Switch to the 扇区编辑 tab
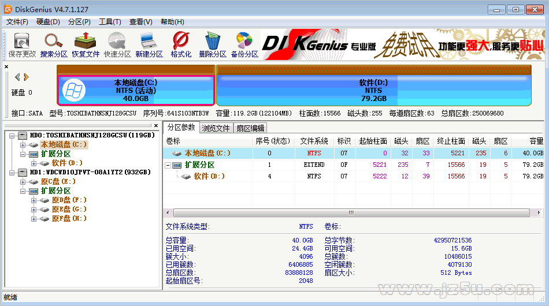Screen dimensions: 549x306 click(250, 128)
